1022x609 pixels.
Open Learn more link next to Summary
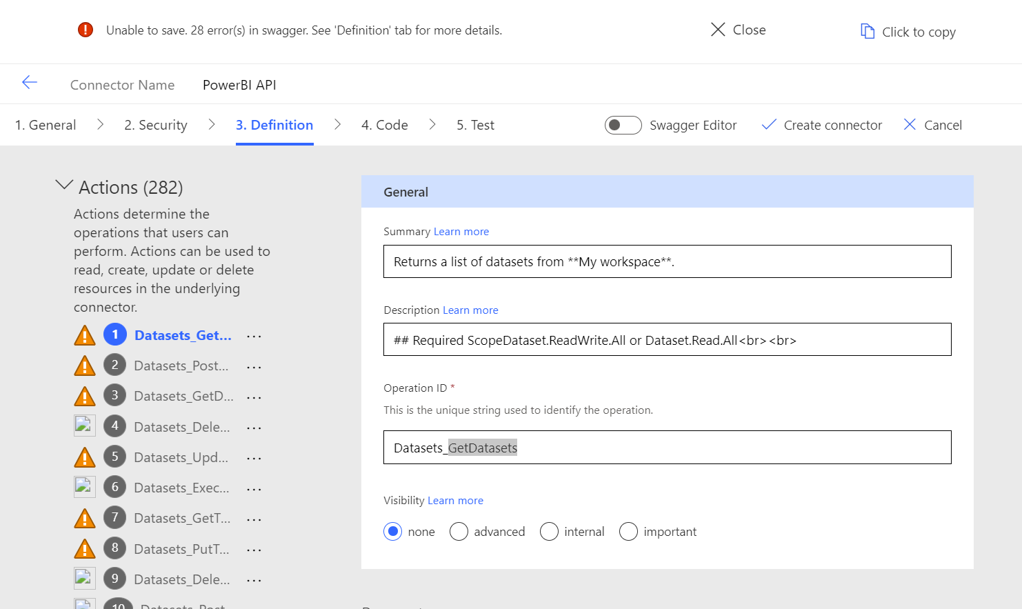coord(461,231)
